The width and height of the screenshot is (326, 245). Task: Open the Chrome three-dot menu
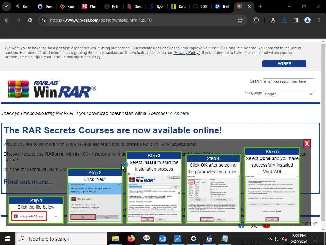(x=319, y=20)
